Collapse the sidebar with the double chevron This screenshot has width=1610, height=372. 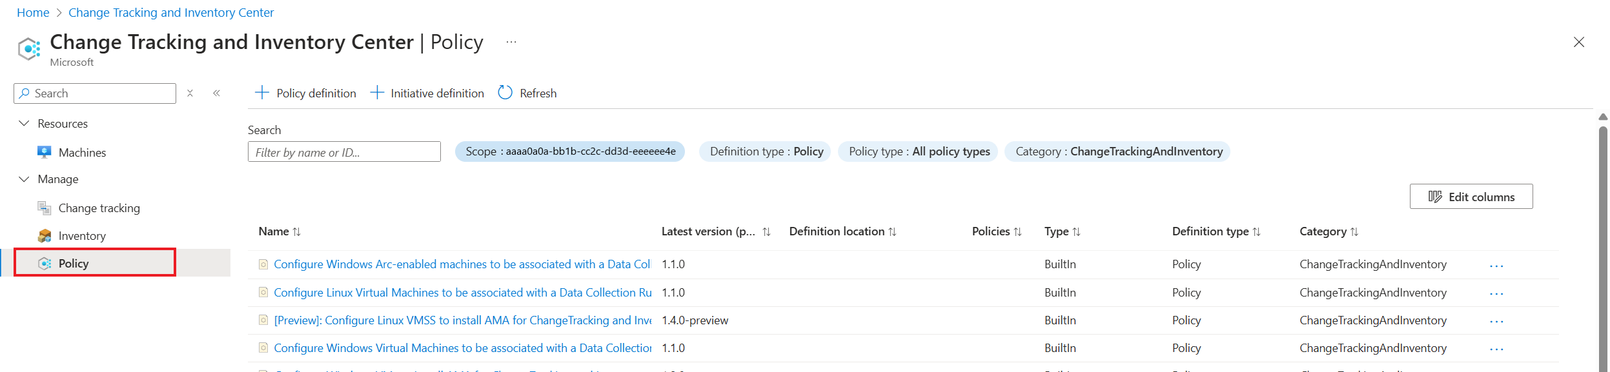tap(217, 93)
